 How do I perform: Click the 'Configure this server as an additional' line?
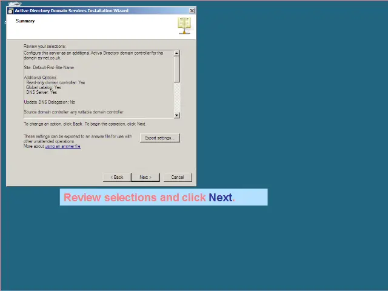pos(93,53)
